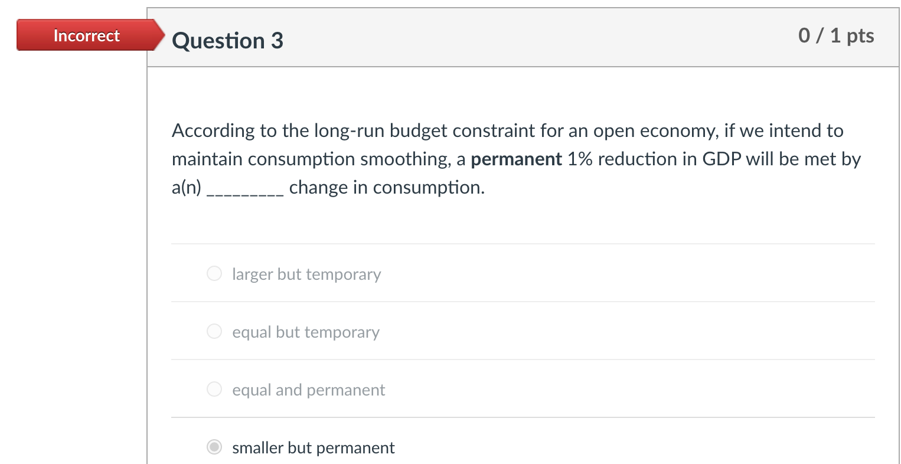
Task: Click the divider line above the answer choices
Action: [523, 243]
